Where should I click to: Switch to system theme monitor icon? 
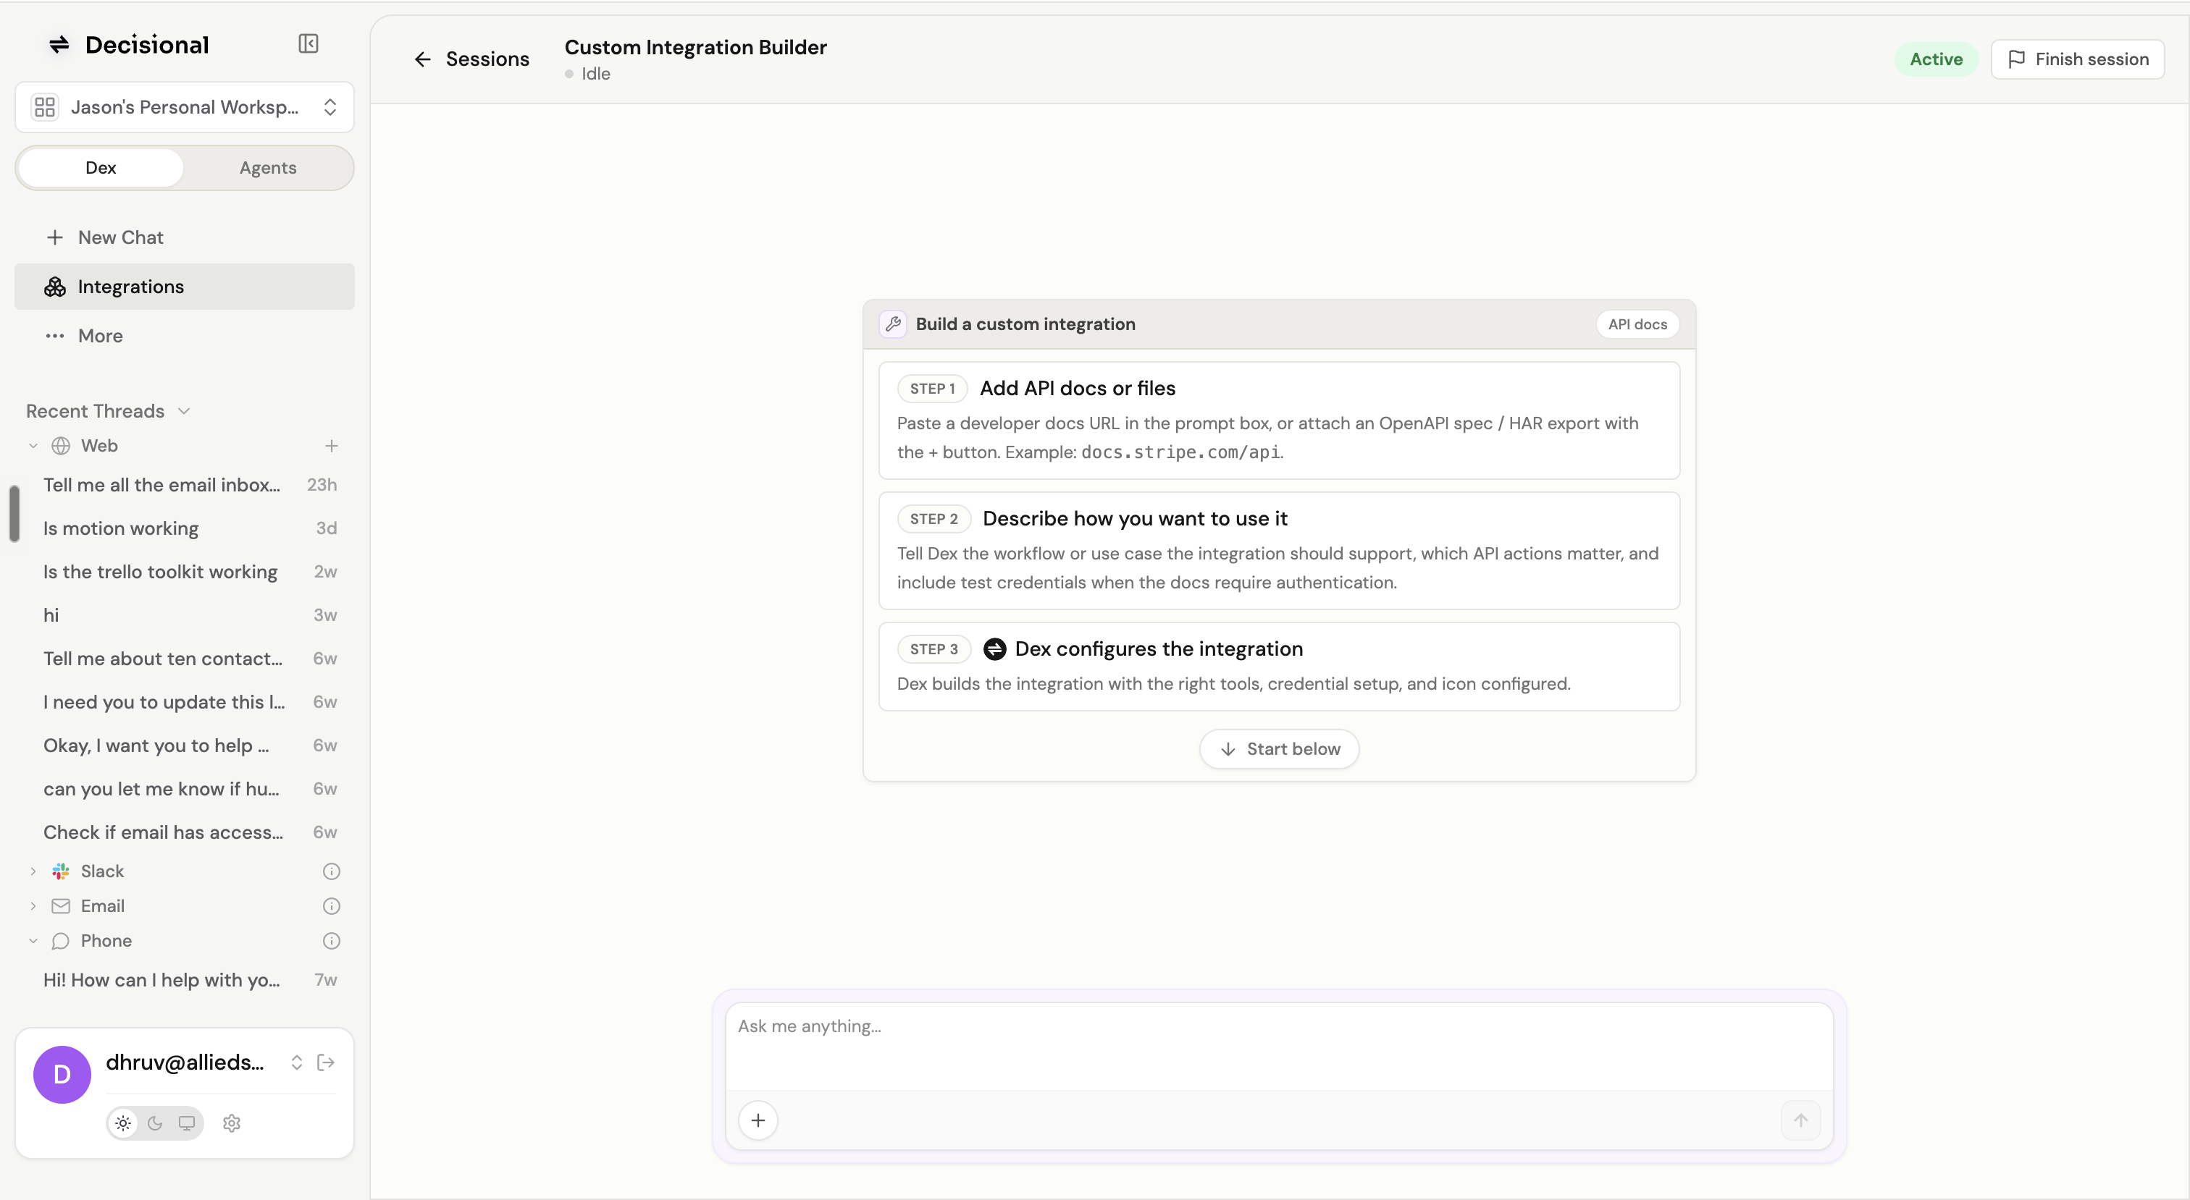click(x=186, y=1123)
